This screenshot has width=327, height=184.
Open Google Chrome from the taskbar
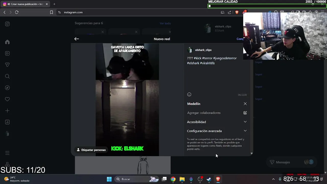(173, 179)
